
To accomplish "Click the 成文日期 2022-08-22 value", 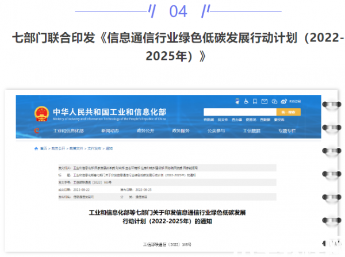I will pos(82,190).
